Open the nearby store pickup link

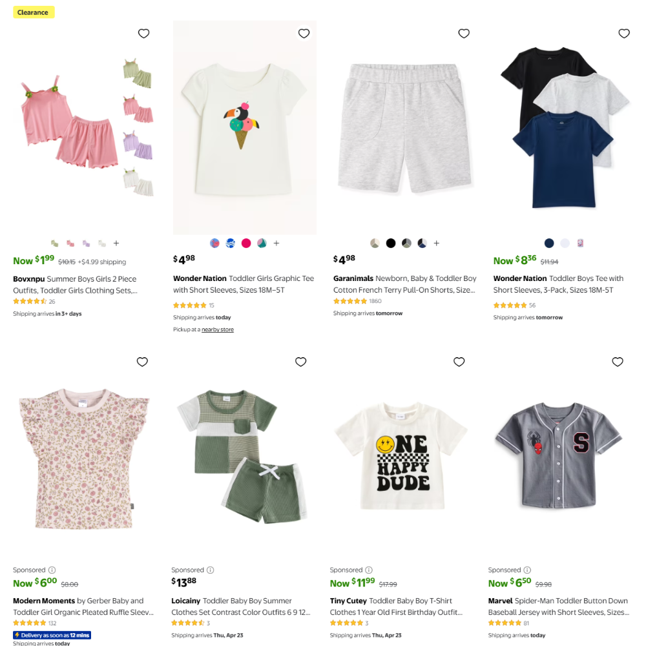pos(218,329)
